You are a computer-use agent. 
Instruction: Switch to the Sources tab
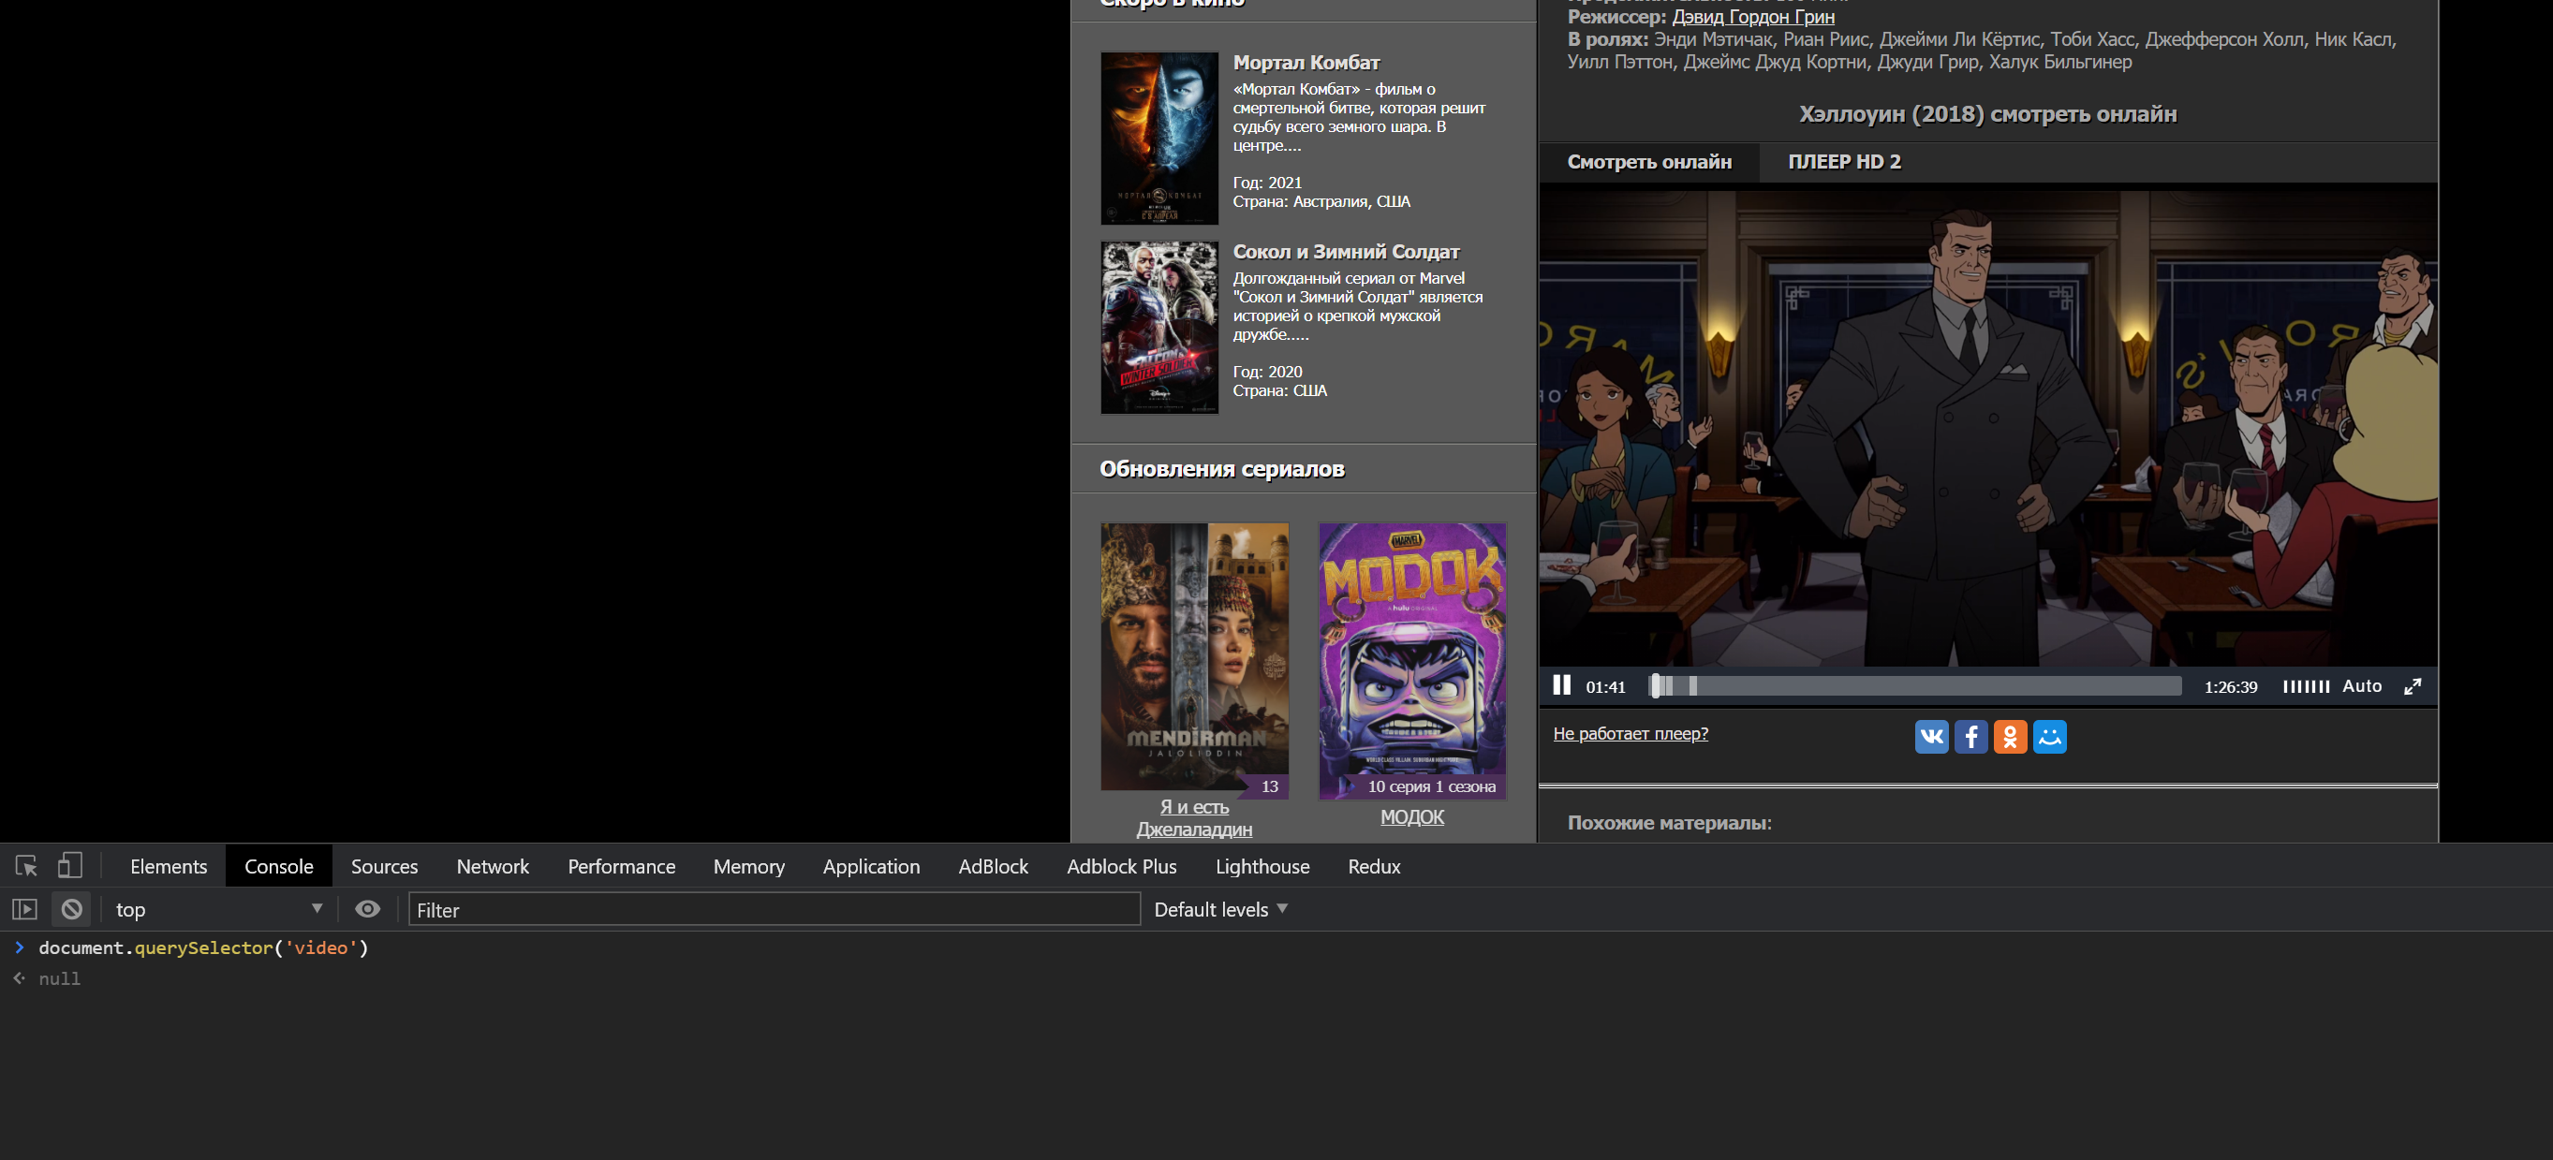click(385, 867)
